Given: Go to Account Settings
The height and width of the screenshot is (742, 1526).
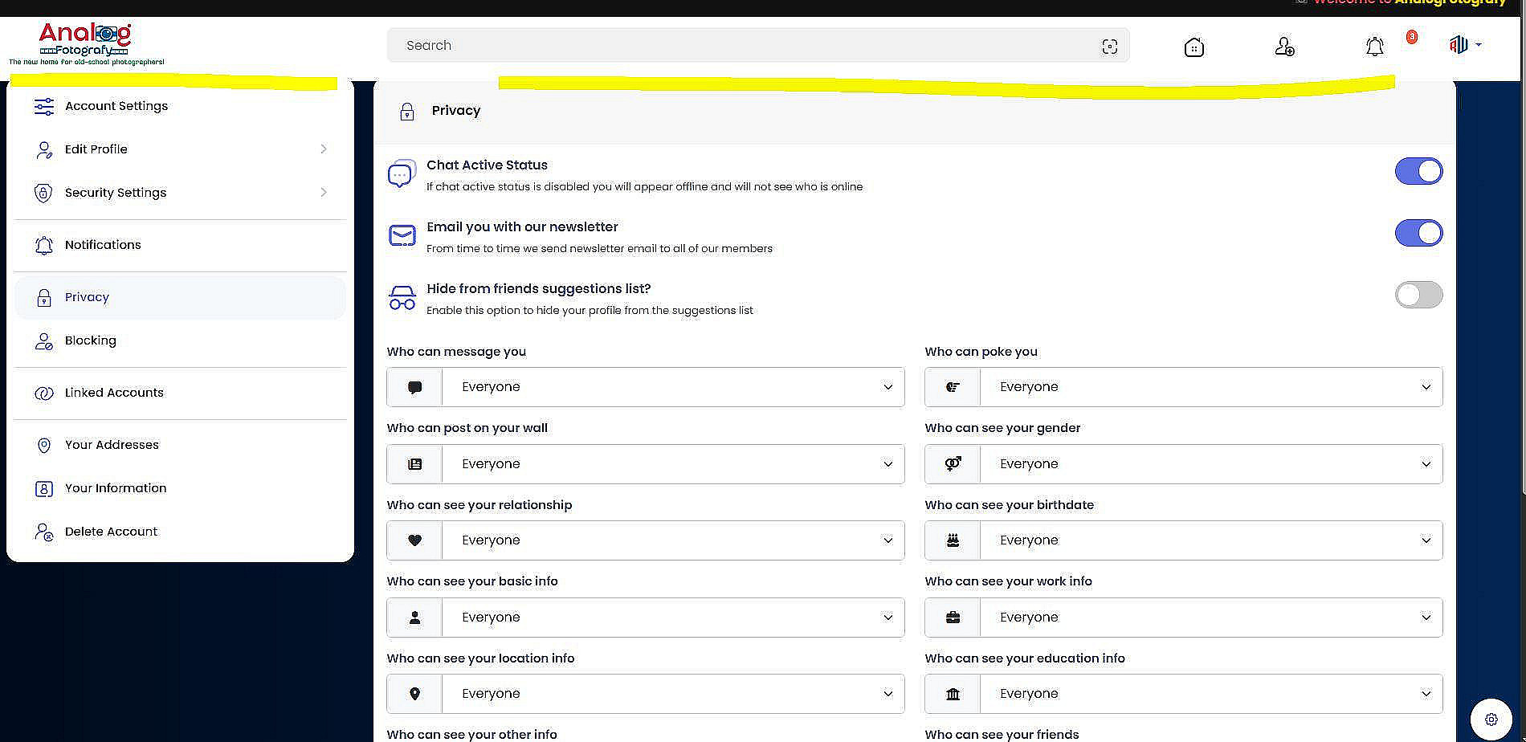Looking at the screenshot, I should [x=180, y=106].
